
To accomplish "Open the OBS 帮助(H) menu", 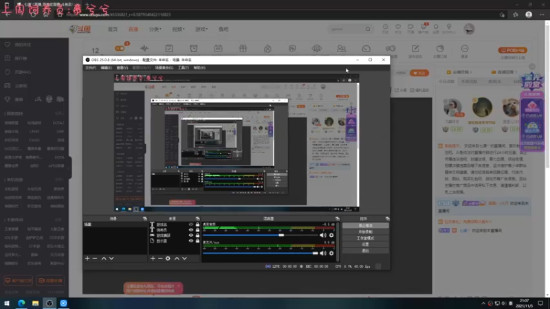I will [199, 68].
